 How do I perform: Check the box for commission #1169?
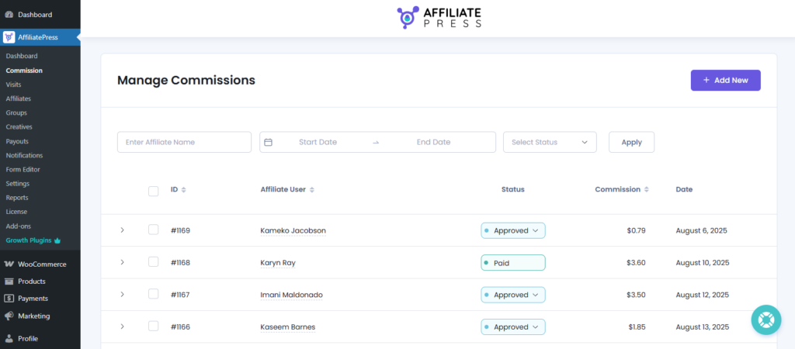point(153,230)
